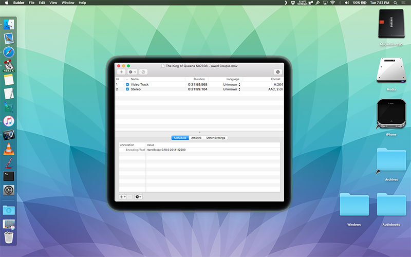Screen dimensions: 411x257
Task: Click the AirPlay display icon in menu bar
Action: click(325, 3)
